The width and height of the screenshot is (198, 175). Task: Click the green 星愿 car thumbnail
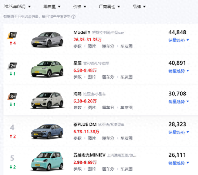(47, 69)
